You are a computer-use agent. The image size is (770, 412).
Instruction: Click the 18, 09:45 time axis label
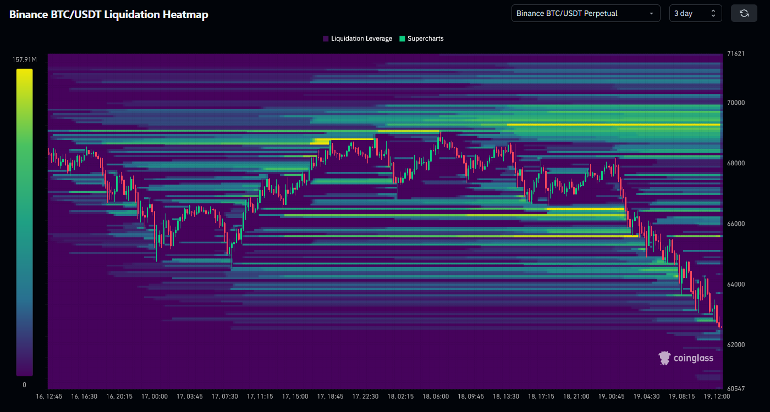471,396
